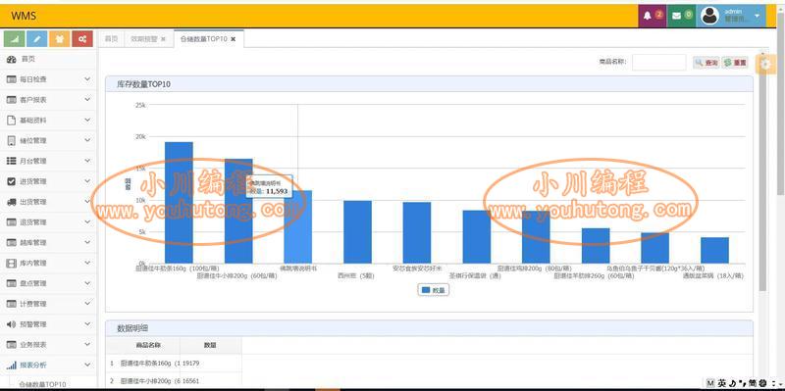Click the 每日检查 menu icon
This screenshot has height=391, width=785.
pyautogui.click(x=12, y=79)
